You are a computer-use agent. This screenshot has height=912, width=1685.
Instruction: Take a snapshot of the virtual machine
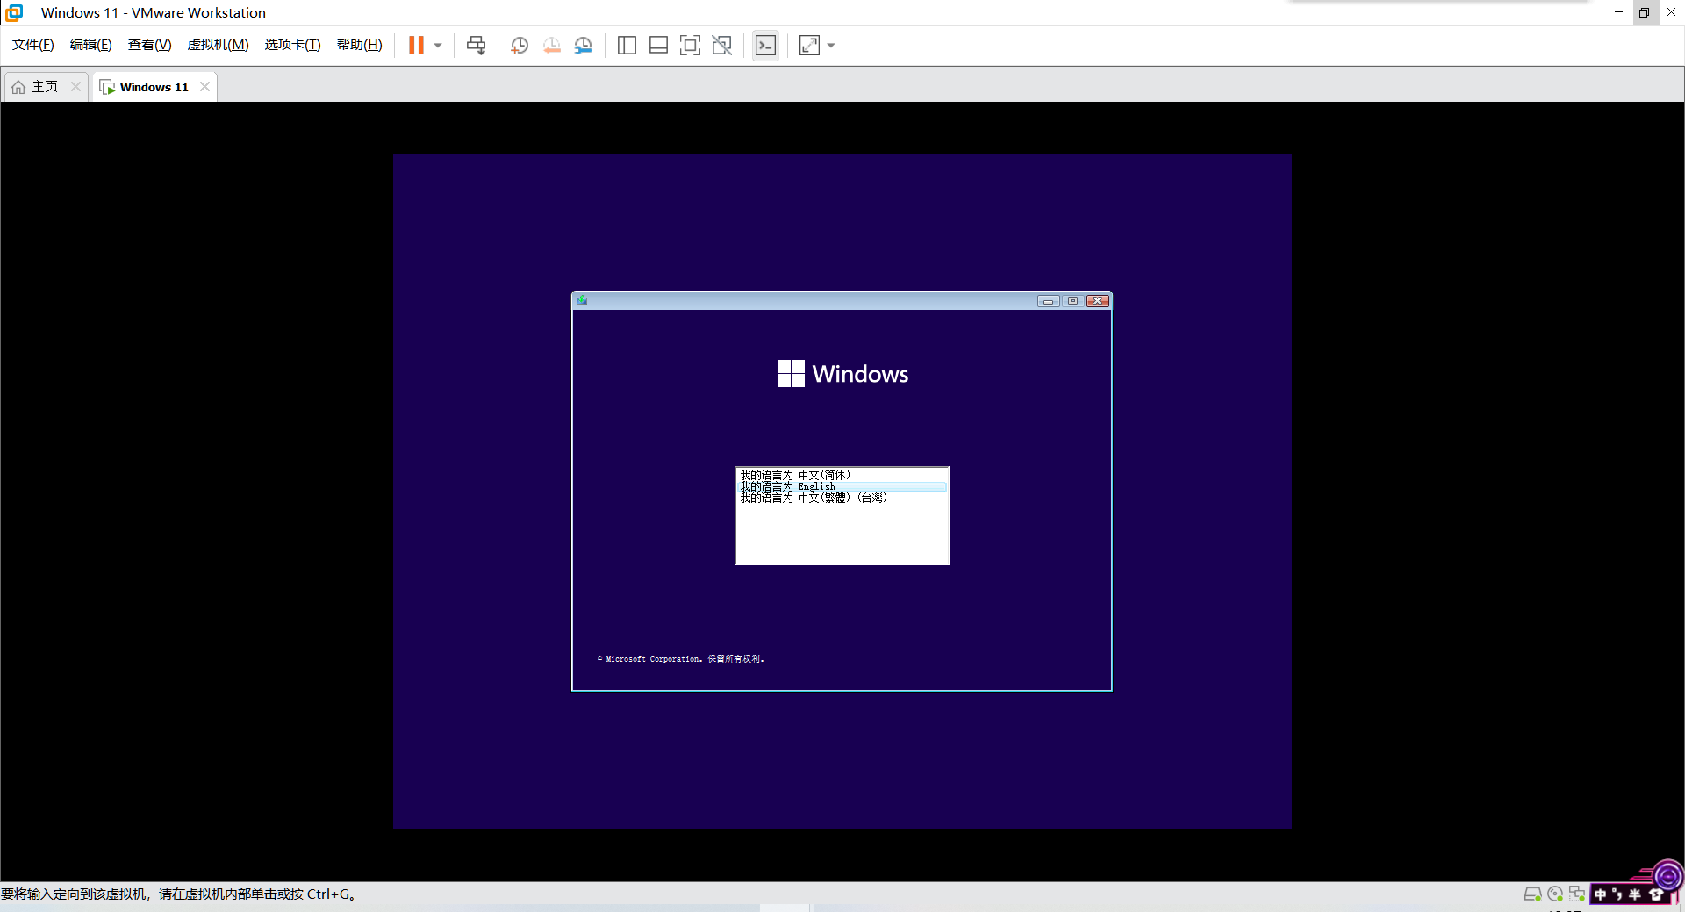(x=520, y=46)
